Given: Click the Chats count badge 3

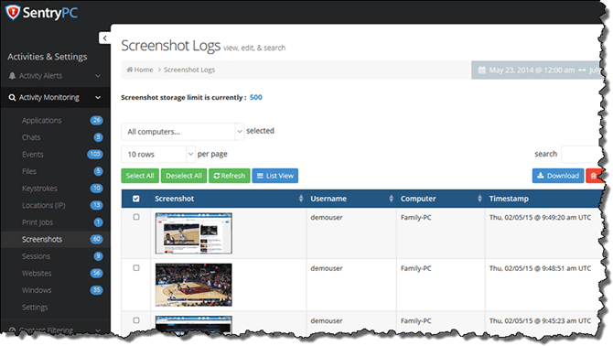Looking at the screenshot, I should (x=98, y=137).
